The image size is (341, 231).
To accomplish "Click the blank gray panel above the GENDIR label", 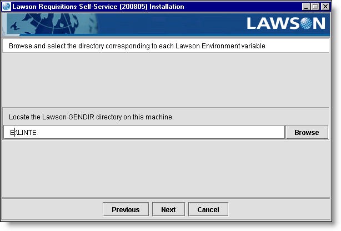I will [167, 81].
